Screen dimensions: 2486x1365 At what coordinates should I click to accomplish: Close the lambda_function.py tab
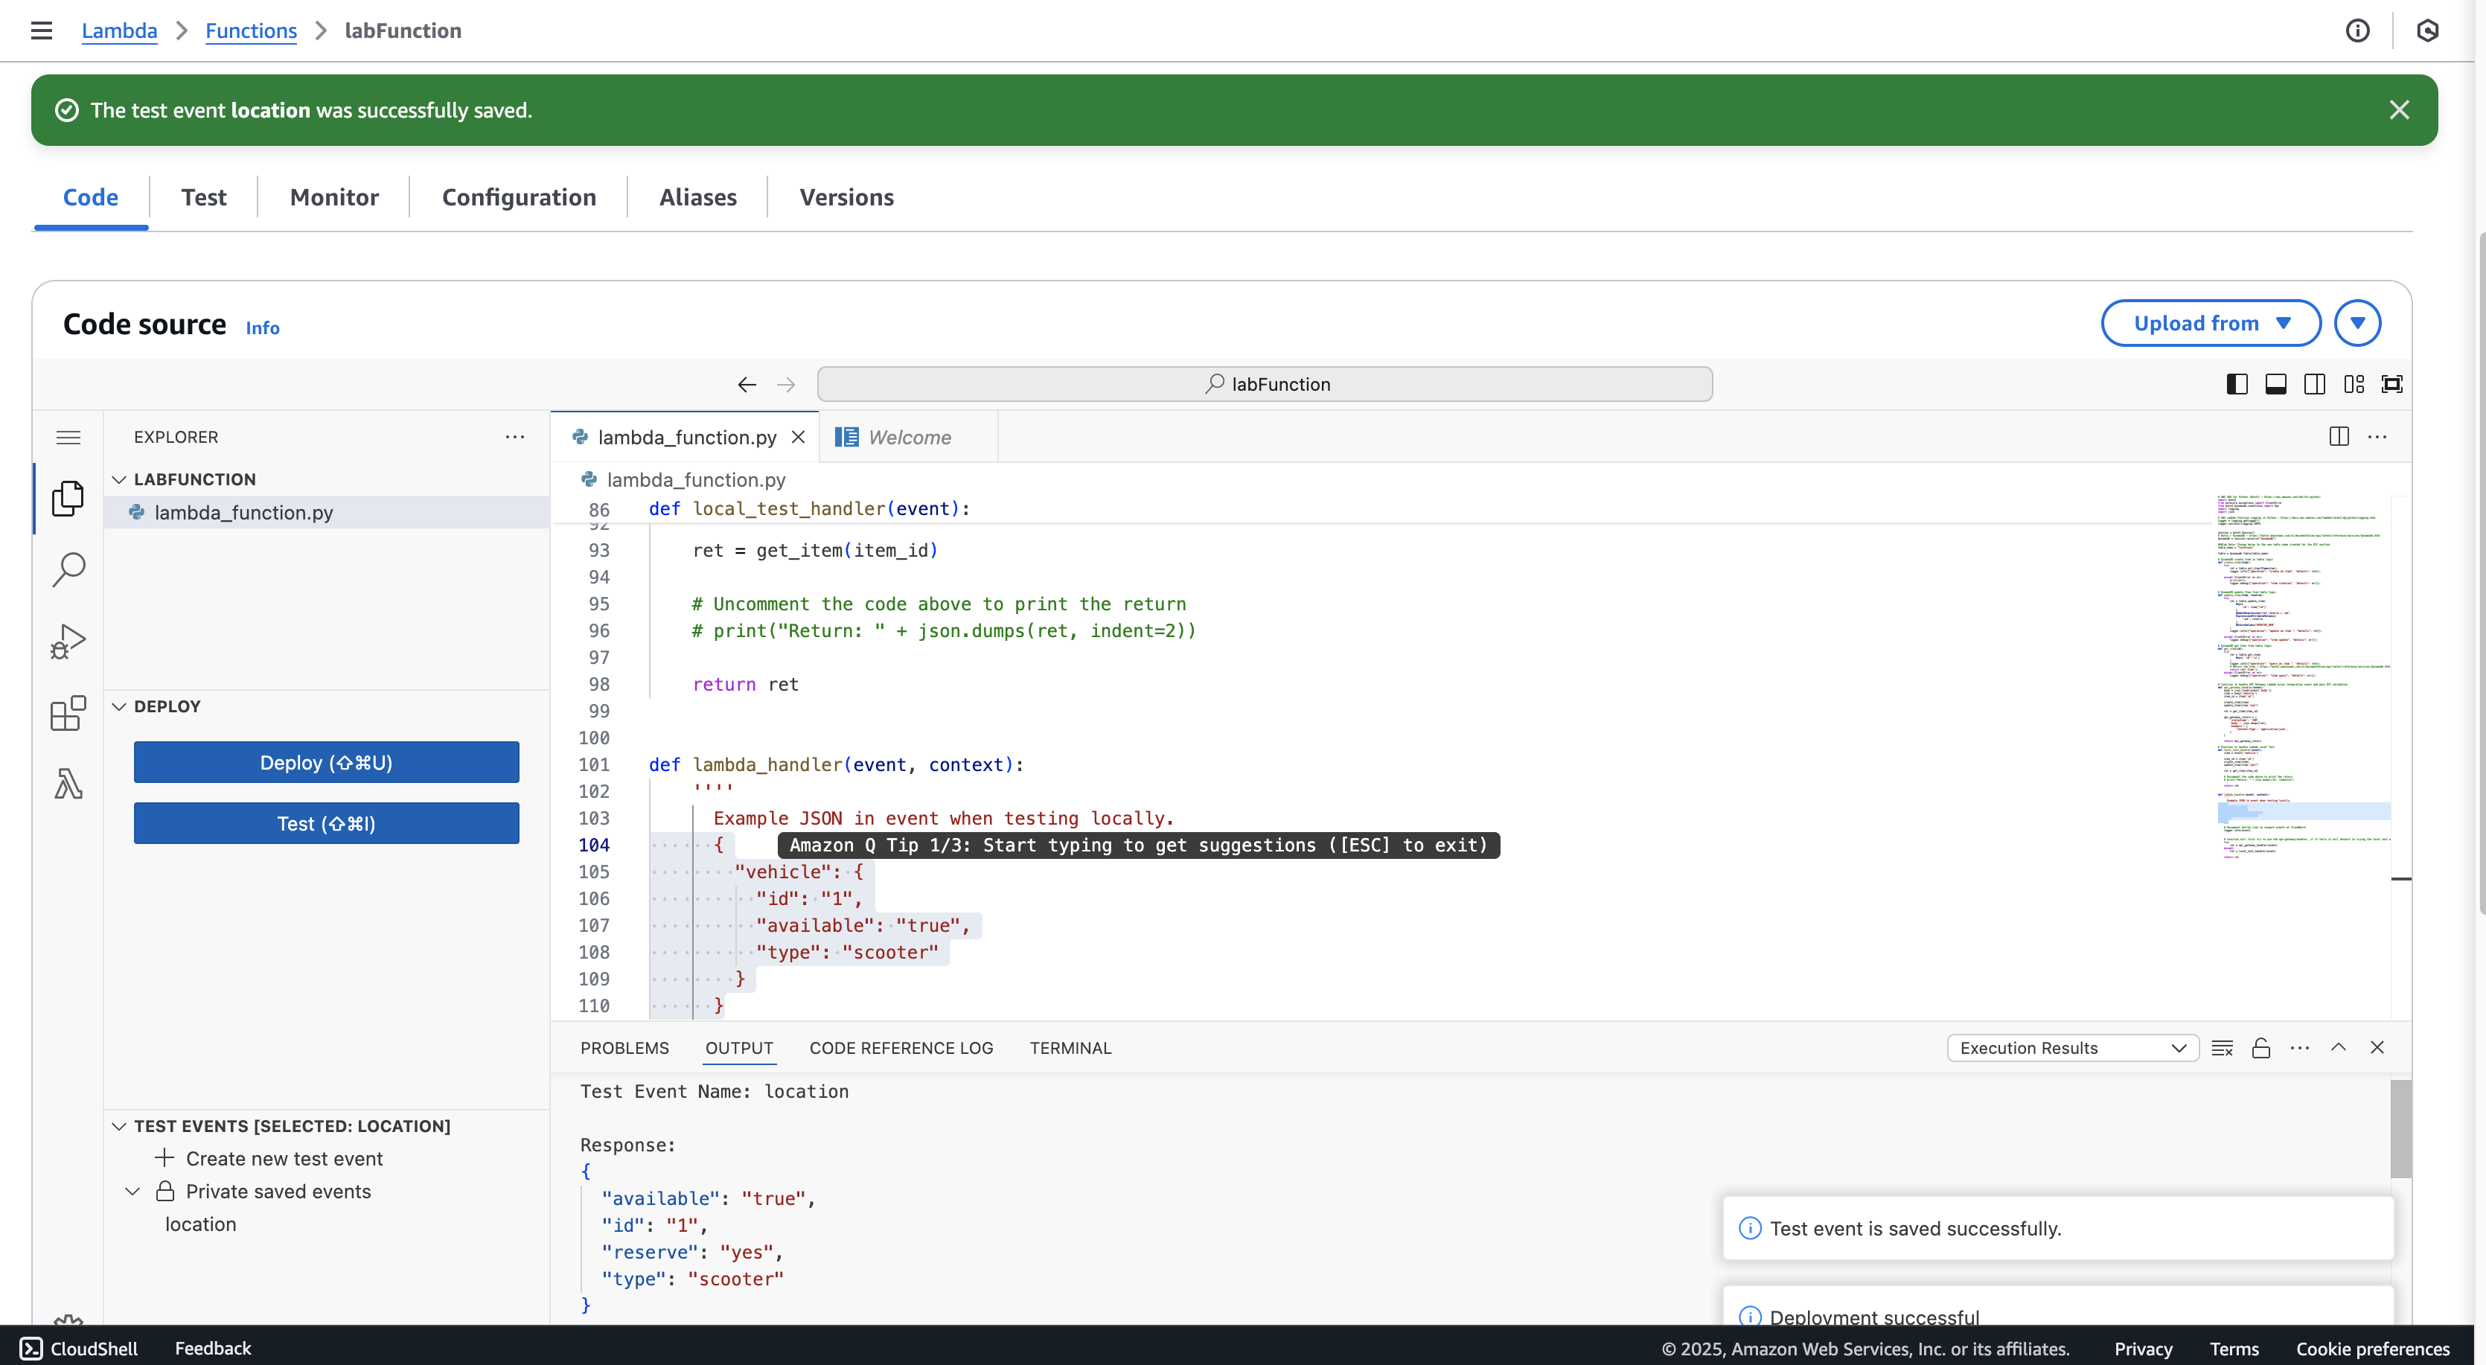click(x=798, y=438)
